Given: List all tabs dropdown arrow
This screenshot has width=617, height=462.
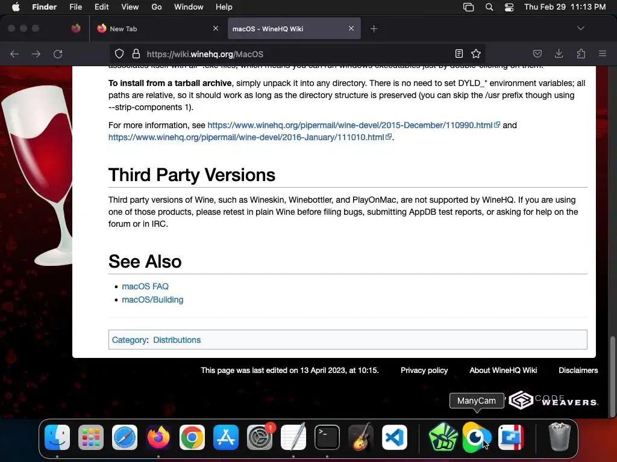Looking at the screenshot, I should pyautogui.click(x=581, y=28).
